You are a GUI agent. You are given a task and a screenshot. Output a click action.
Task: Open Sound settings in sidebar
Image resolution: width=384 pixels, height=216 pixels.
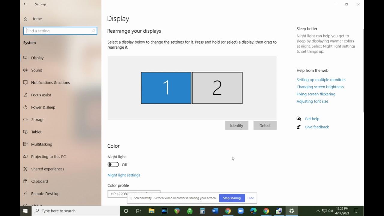37,70
